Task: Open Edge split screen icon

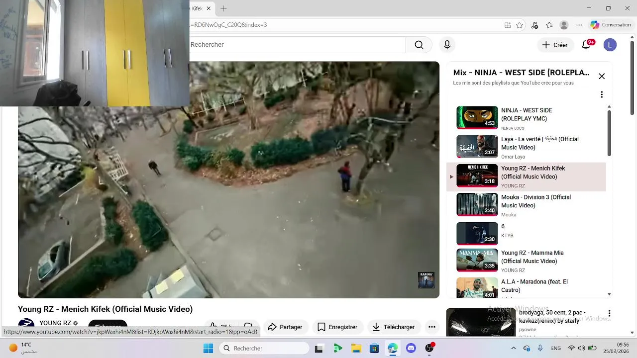Action: pos(508,25)
